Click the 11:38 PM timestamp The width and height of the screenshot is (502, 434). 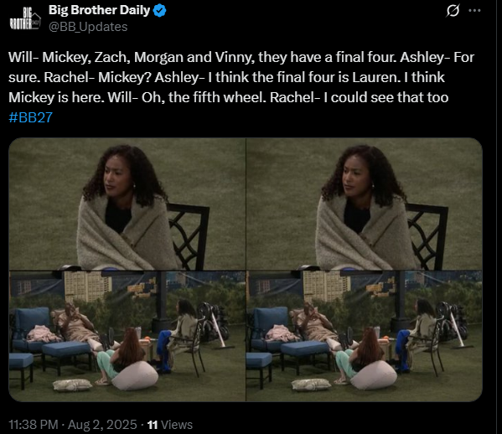point(34,425)
